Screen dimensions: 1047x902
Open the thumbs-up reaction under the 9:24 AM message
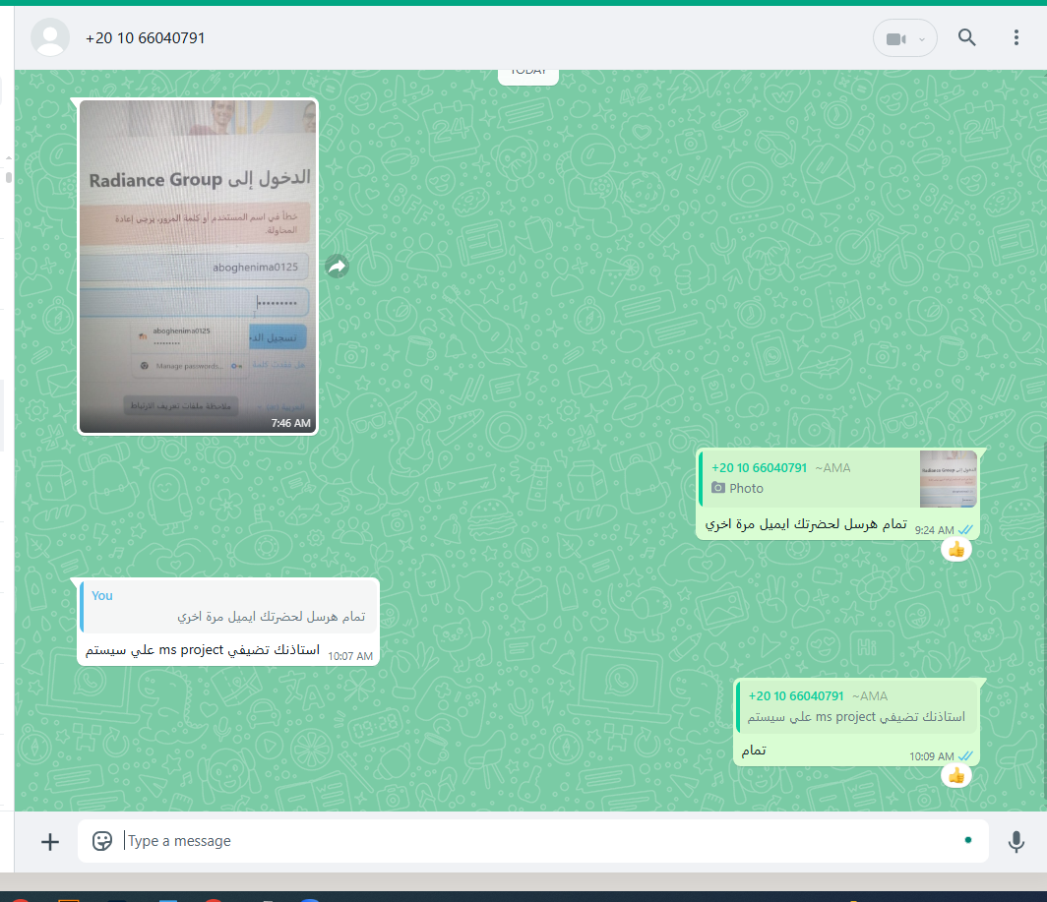(956, 550)
